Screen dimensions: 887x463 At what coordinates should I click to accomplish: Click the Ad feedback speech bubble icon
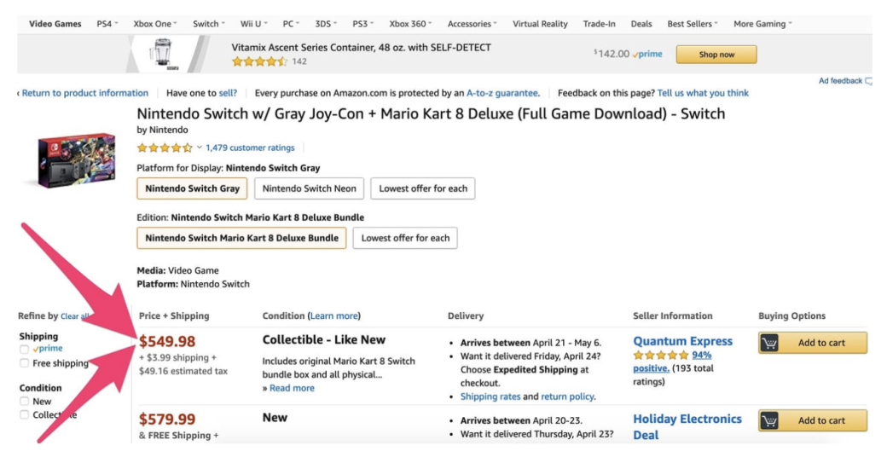(868, 81)
